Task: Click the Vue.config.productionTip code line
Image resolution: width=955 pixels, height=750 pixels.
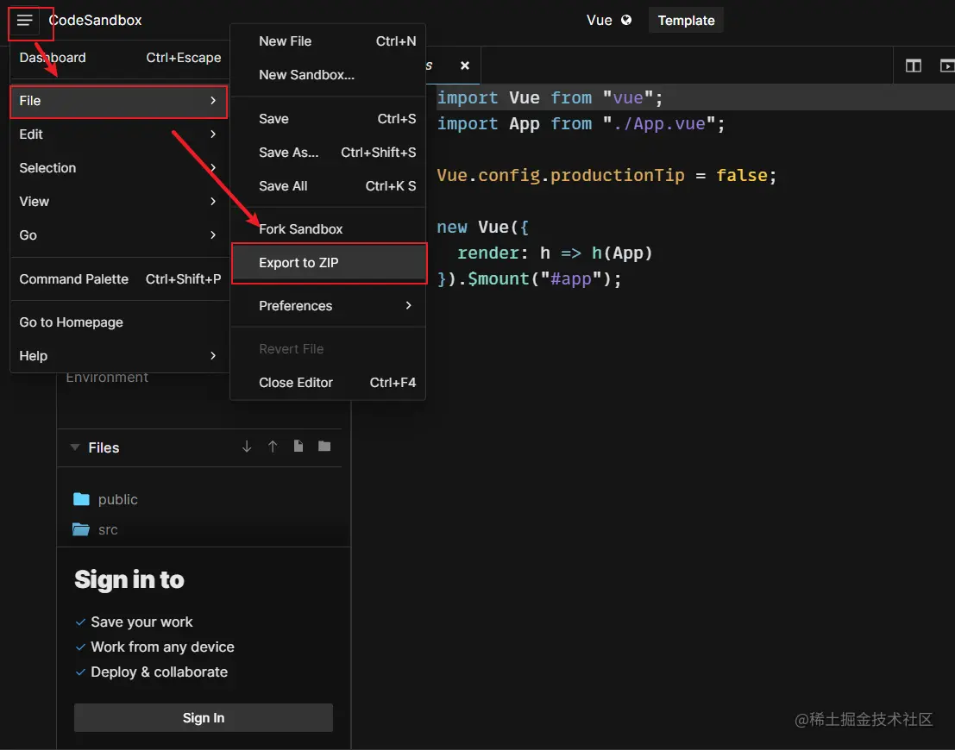Action: 606,175
